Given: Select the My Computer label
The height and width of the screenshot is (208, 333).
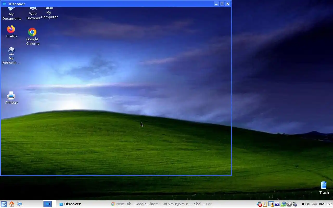Looking at the screenshot, I should pyautogui.click(x=49, y=15).
